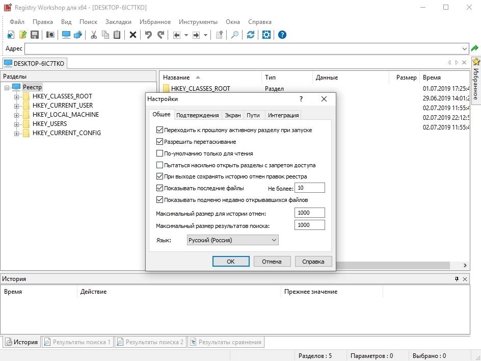
Task: Enable По-умолчанию только для чтения
Action: point(159,153)
